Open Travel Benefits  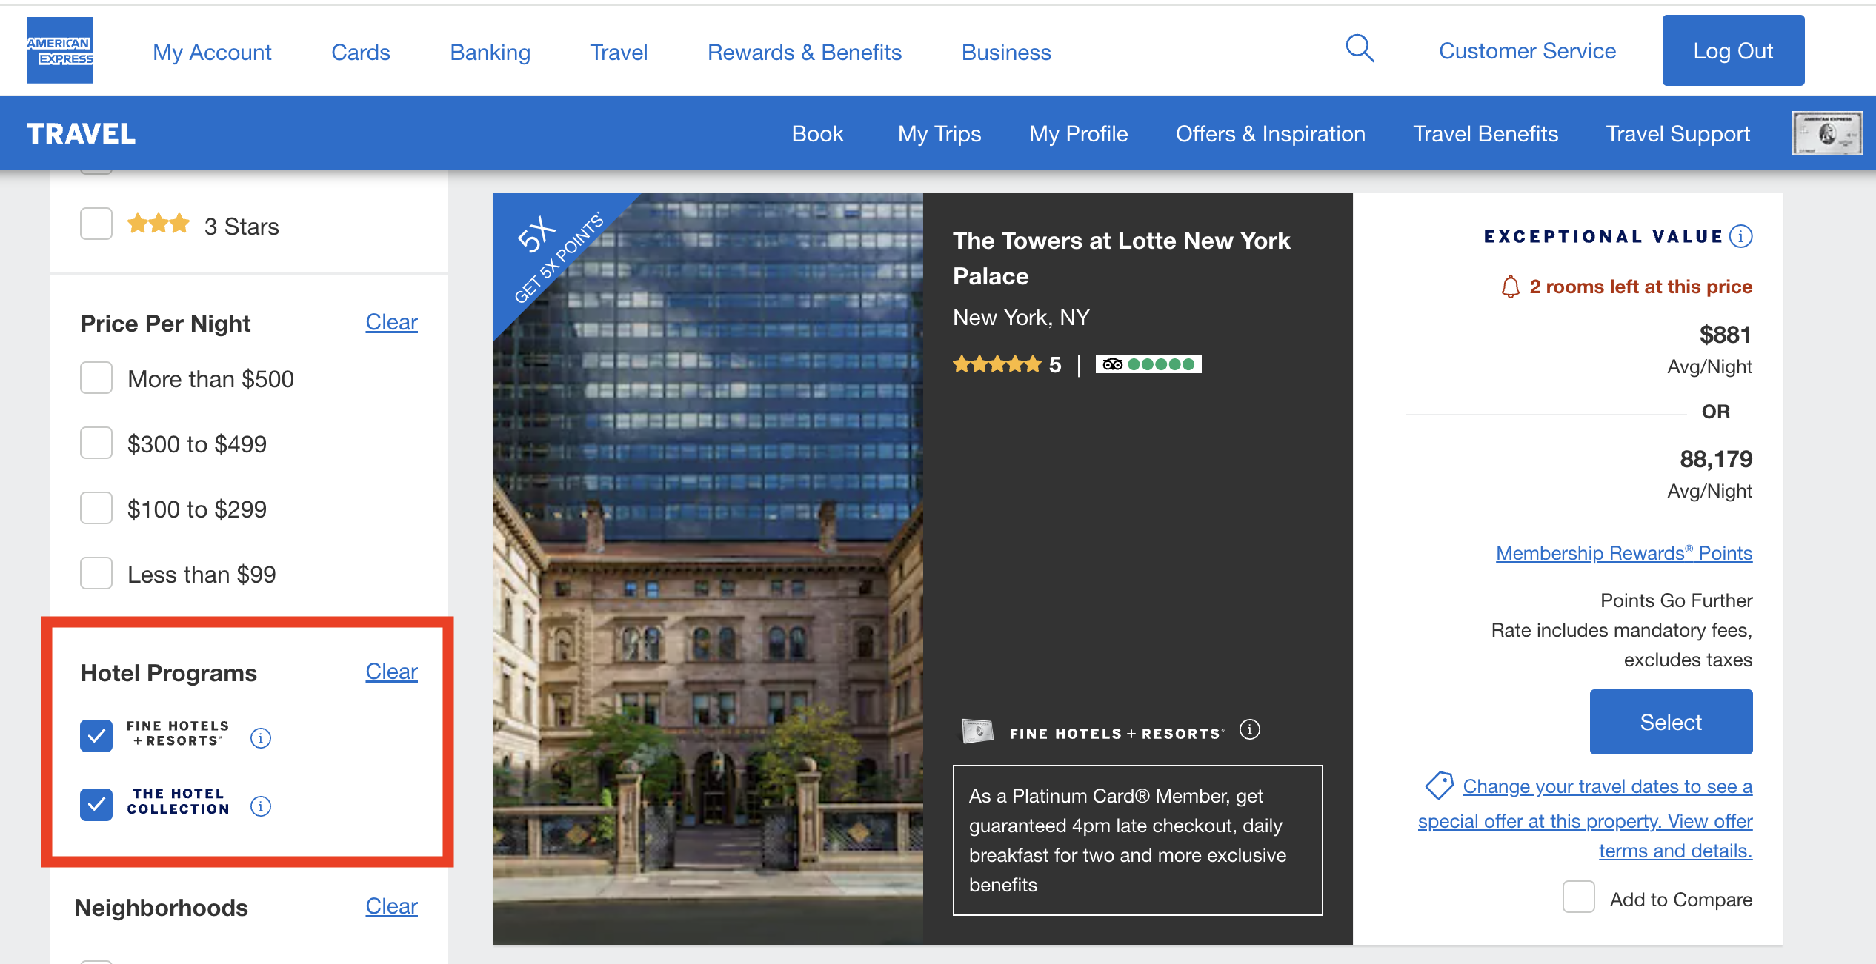click(x=1486, y=133)
